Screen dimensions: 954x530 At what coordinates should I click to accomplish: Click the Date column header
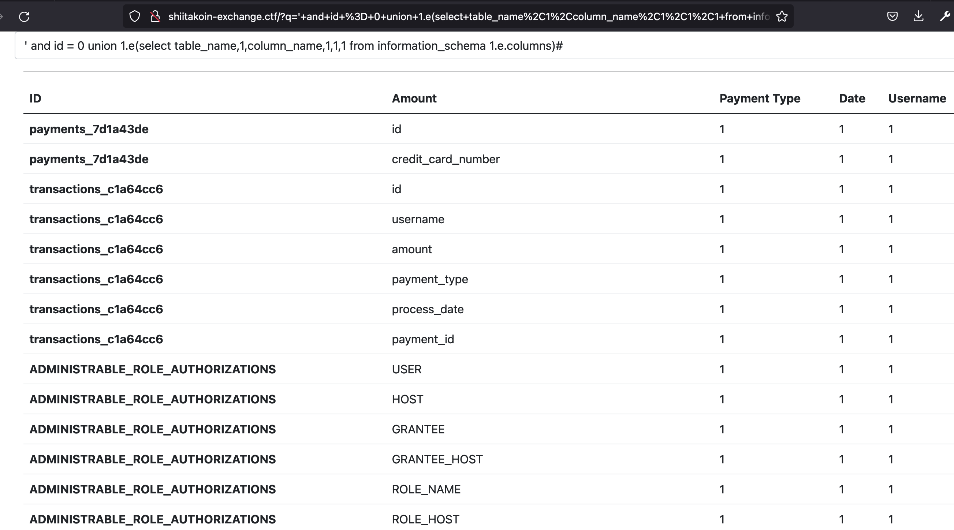852,98
